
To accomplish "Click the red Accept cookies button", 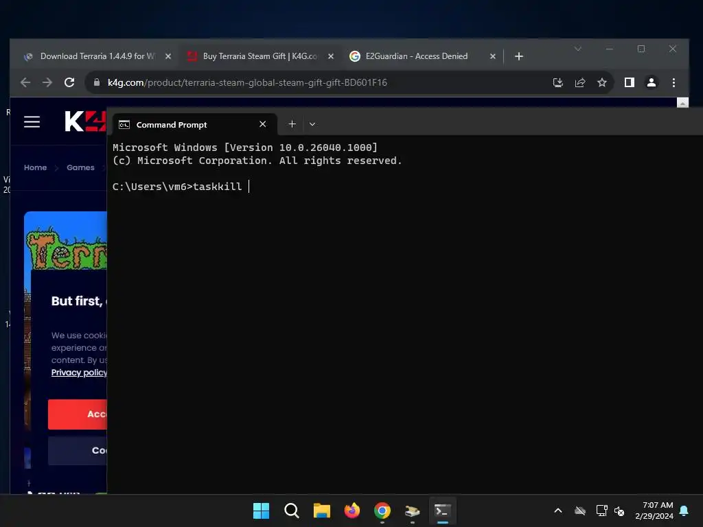I will coord(78,414).
